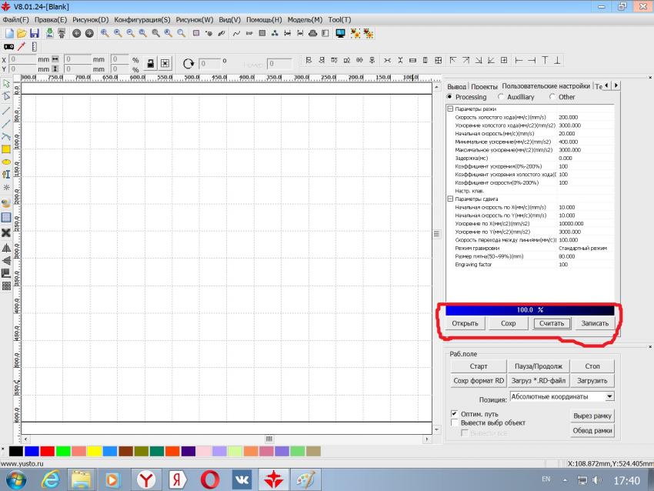Select the Auxilliary radio button
This screenshot has height=491, width=654.
click(502, 97)
